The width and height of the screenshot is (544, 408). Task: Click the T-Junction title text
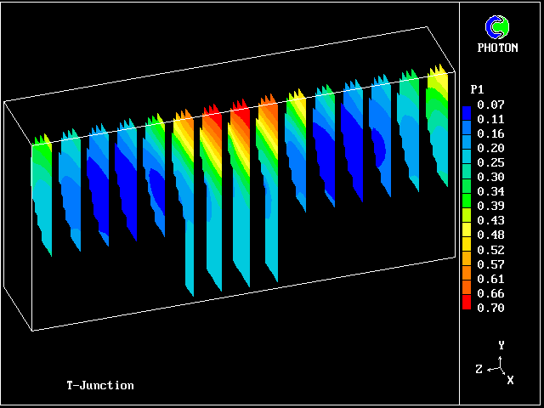100,385
